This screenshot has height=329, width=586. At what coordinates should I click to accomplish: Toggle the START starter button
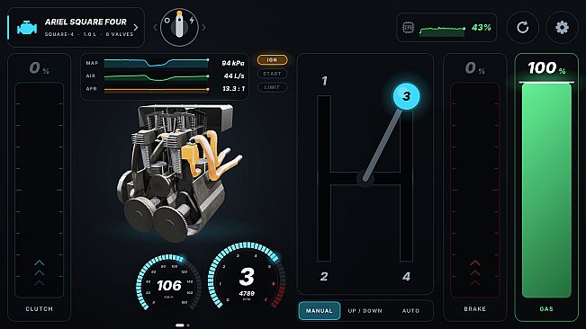coord(272,74)
